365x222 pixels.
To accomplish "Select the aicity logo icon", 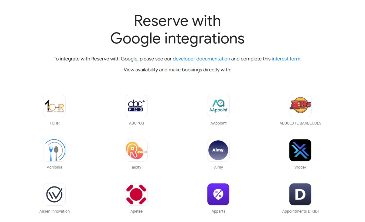I will (136, 150).
